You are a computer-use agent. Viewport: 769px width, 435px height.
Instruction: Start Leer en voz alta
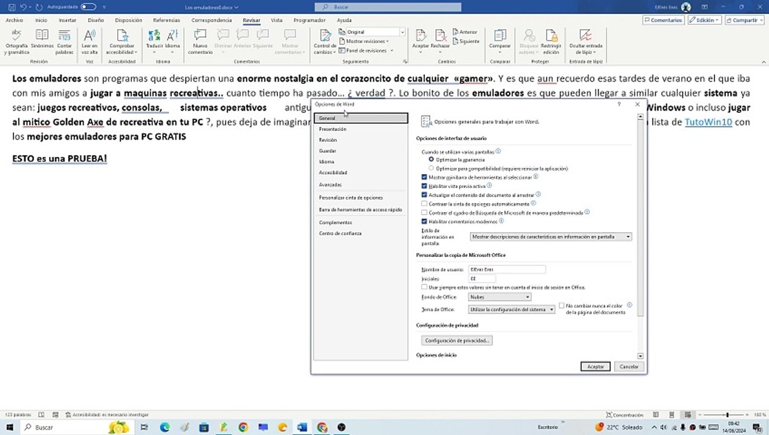(x=89, y=41)
